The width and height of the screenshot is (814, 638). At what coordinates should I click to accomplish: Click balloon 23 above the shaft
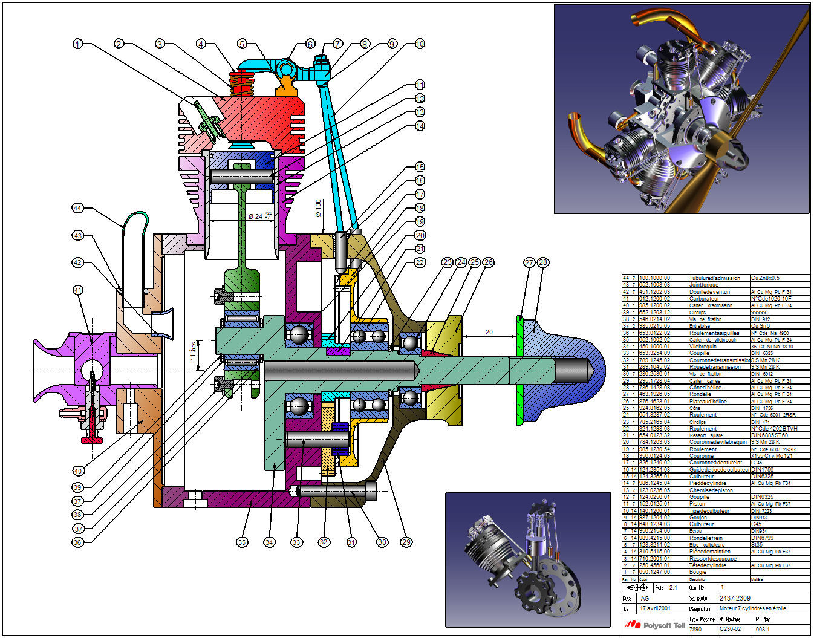(447, 262)
